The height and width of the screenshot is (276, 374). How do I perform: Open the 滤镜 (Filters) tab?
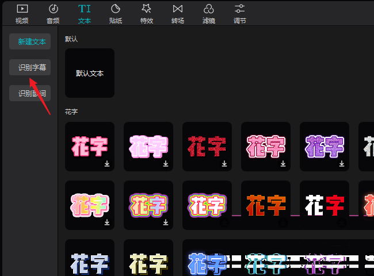[x=209, y=14]
